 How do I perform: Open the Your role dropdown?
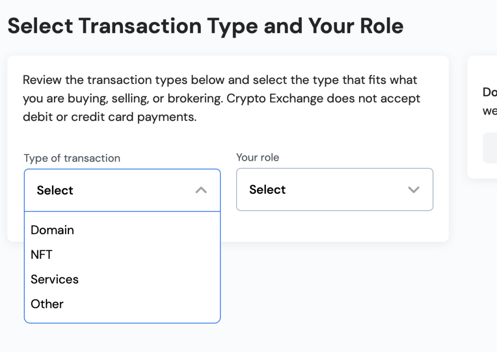(334, 189)
